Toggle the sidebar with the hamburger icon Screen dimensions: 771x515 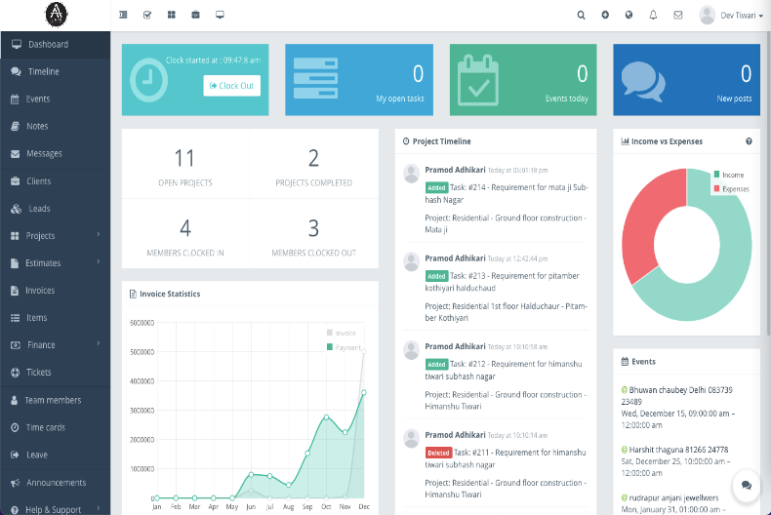(x=123, y=16)
